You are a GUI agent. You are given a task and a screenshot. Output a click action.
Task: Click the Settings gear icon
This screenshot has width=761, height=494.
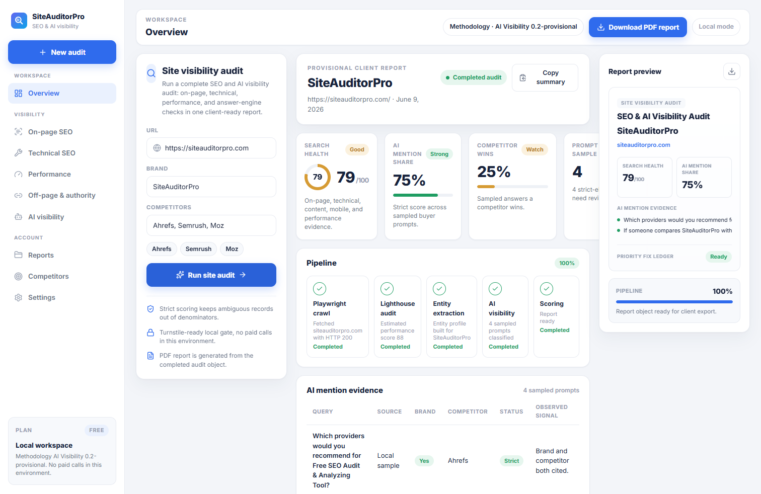[19, 297]
